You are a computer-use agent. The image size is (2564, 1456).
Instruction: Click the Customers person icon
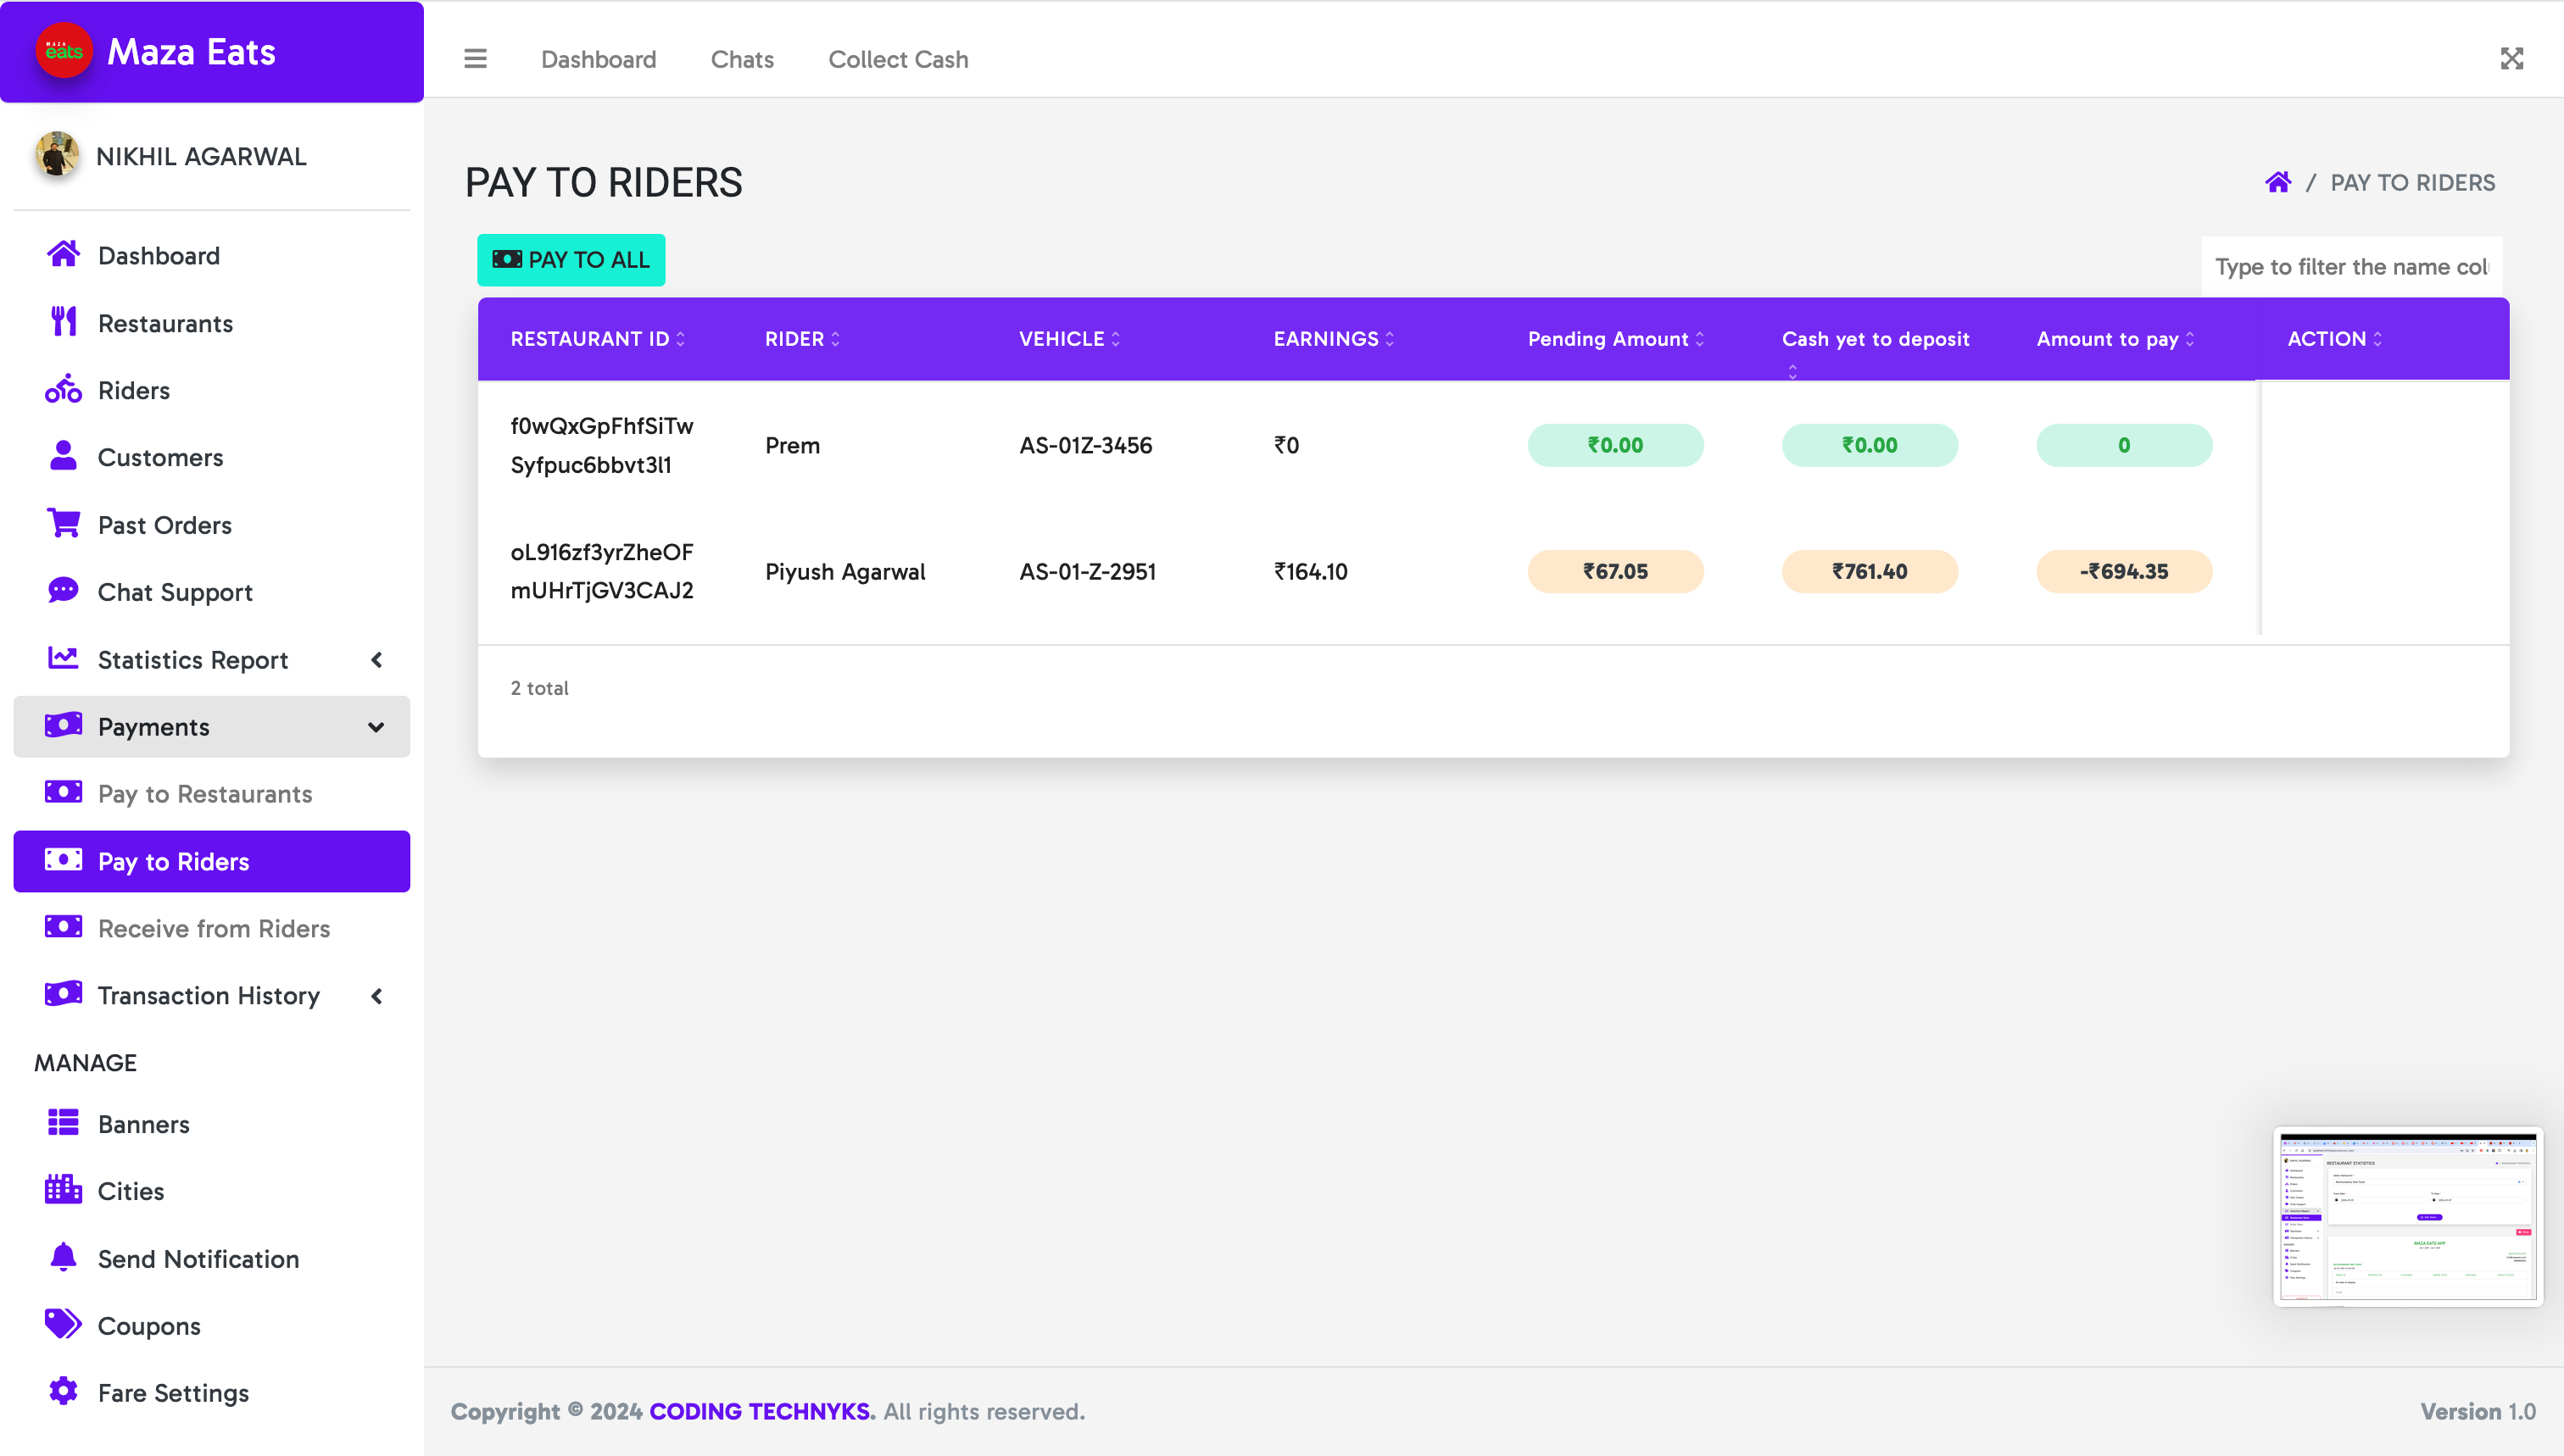point(63,456)
